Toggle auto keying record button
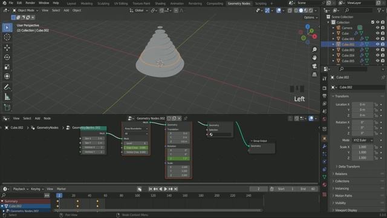This screenshot has width=387, height=218. coord(140,189)
